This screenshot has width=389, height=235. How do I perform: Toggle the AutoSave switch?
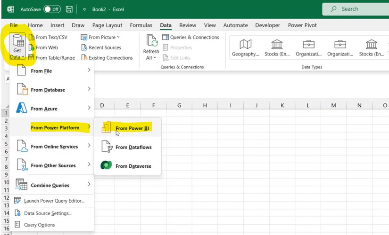52,9
